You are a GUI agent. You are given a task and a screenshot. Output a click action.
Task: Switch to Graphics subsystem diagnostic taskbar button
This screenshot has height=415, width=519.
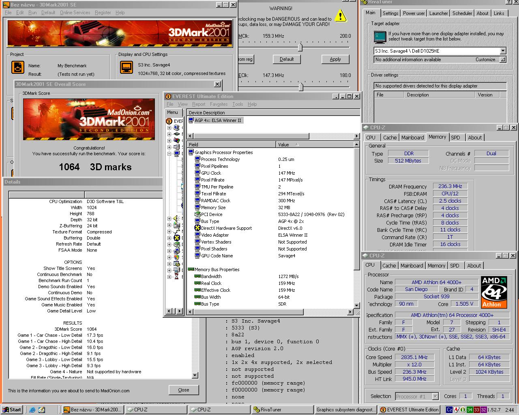coord(346,410)
